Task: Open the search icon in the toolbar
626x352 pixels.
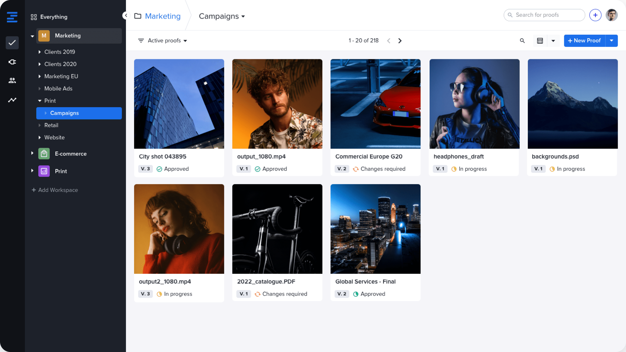Action: pos(522,41)
